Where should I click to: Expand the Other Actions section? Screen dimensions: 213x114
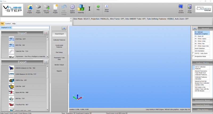[x=202, y=110]
